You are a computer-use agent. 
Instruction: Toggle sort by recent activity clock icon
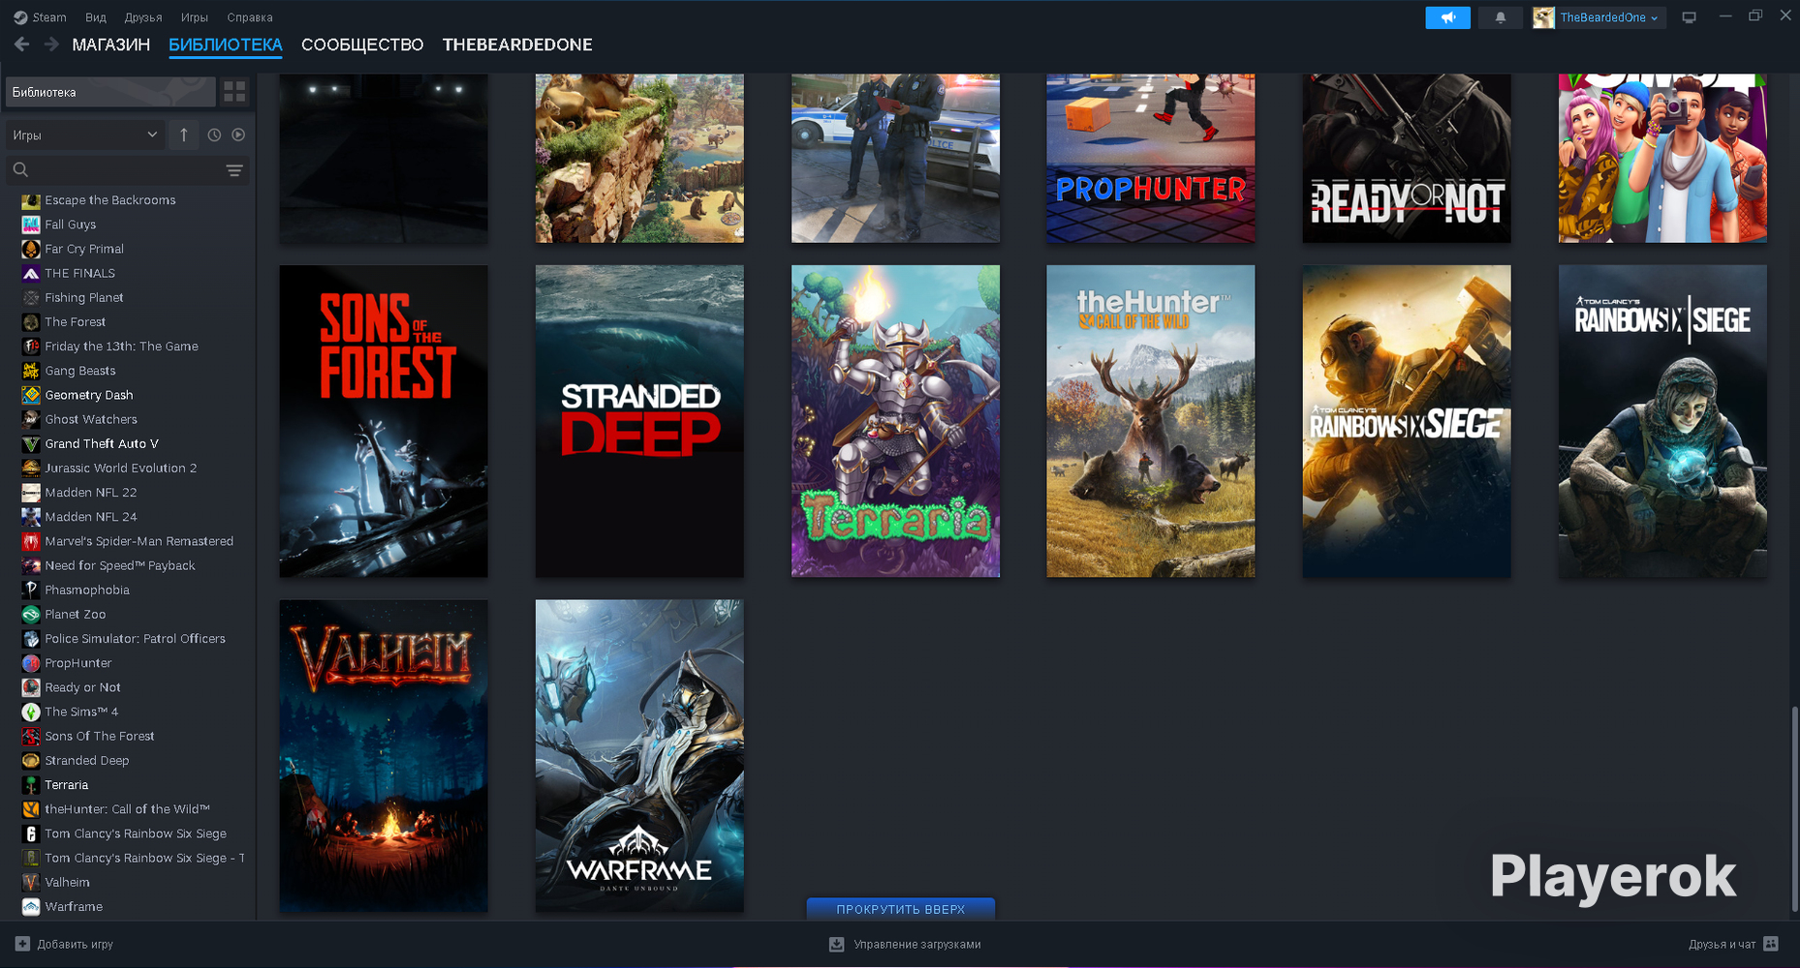(x=214, y=136)
